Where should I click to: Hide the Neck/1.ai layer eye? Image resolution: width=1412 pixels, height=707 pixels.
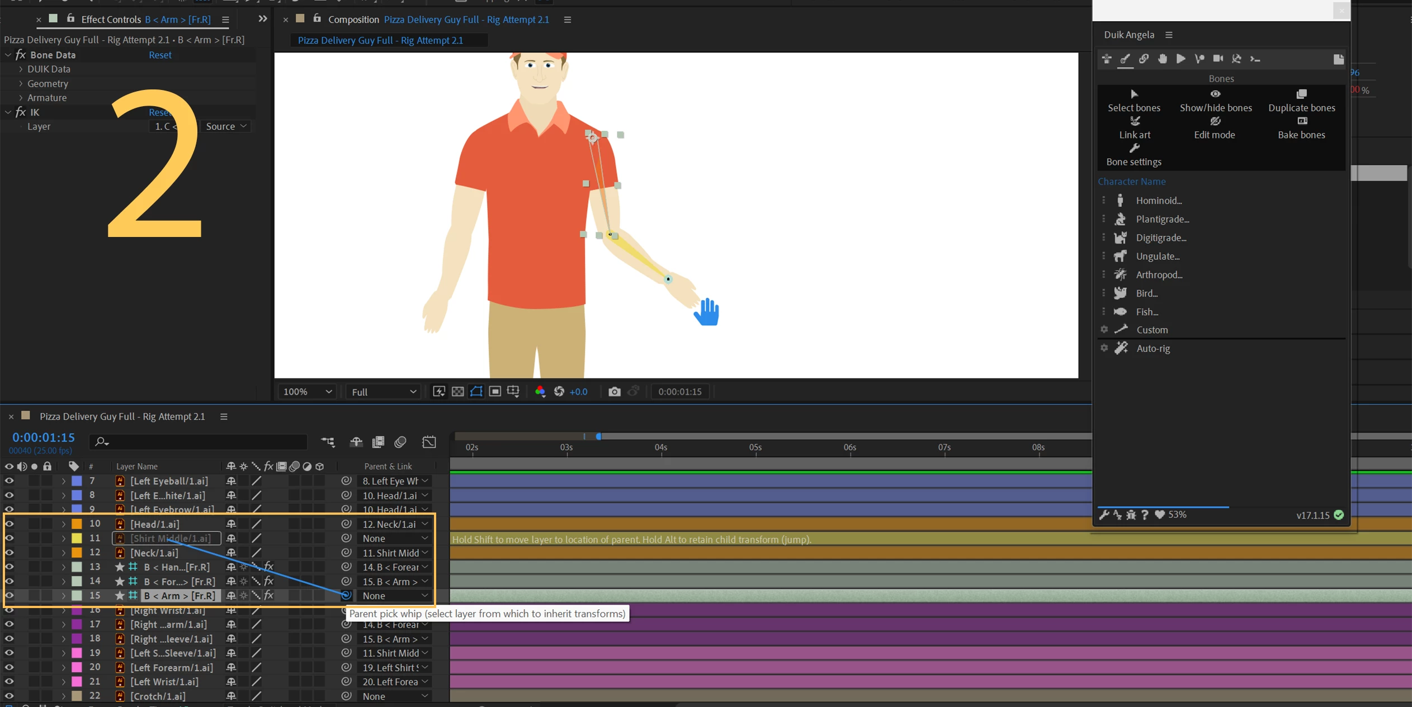click(x=9, y=553)
